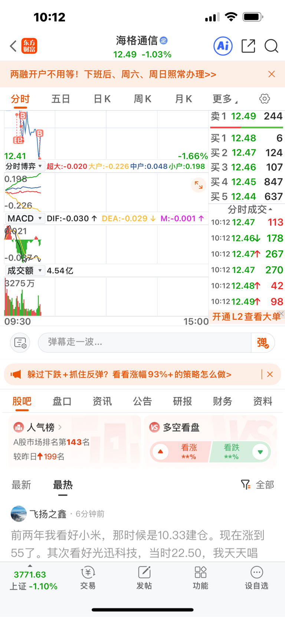This screenshot has width=285, height=617.
Task: Open the 财务 tab
Action: 223,401
